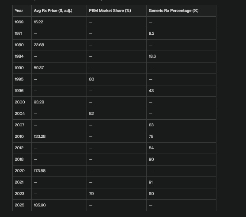The image size is (246, 217).
Task: Select the 15.22 price value
Action: coord(38,22)
